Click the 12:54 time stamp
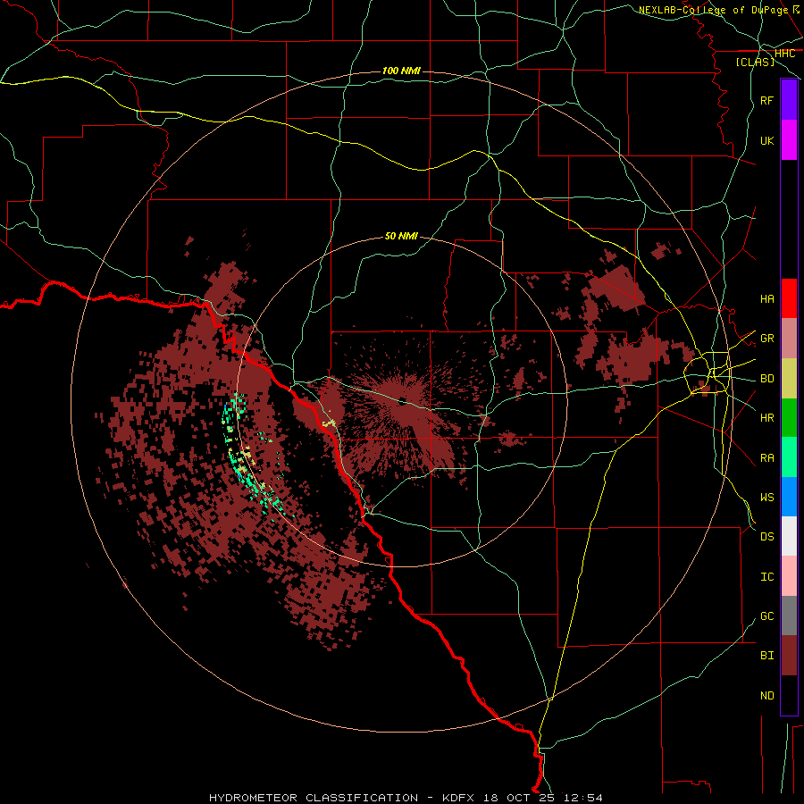The width and height of the screenshot is (804, 804). [x=583, y=798]
